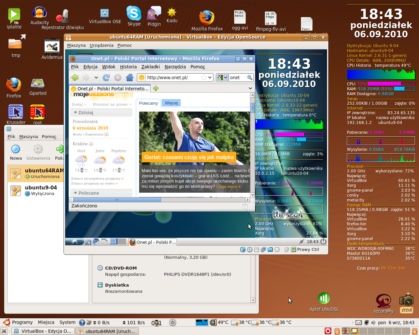Click the Nowa button in VirtualBox manager
419x335 pixels.
pyautogui.click(x=16, y=152)
